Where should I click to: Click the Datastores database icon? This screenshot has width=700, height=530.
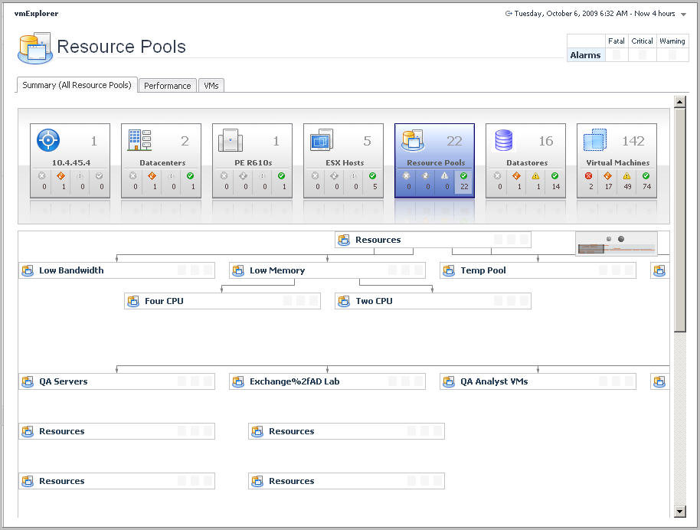pos(504,141)
